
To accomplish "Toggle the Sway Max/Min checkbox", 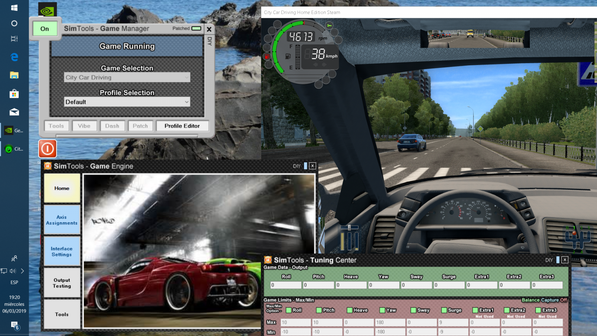I will (x=413, y=310).
